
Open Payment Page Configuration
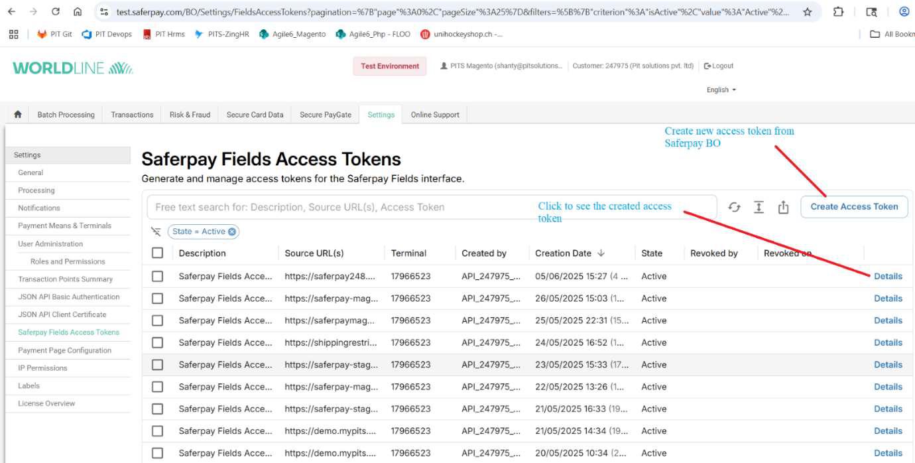coord(65,350)
